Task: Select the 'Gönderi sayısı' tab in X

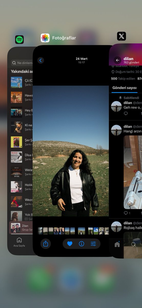Action: 124,88
